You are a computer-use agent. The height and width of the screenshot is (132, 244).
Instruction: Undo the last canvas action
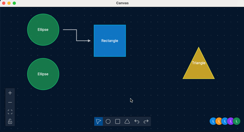click(x=137, y=121)
